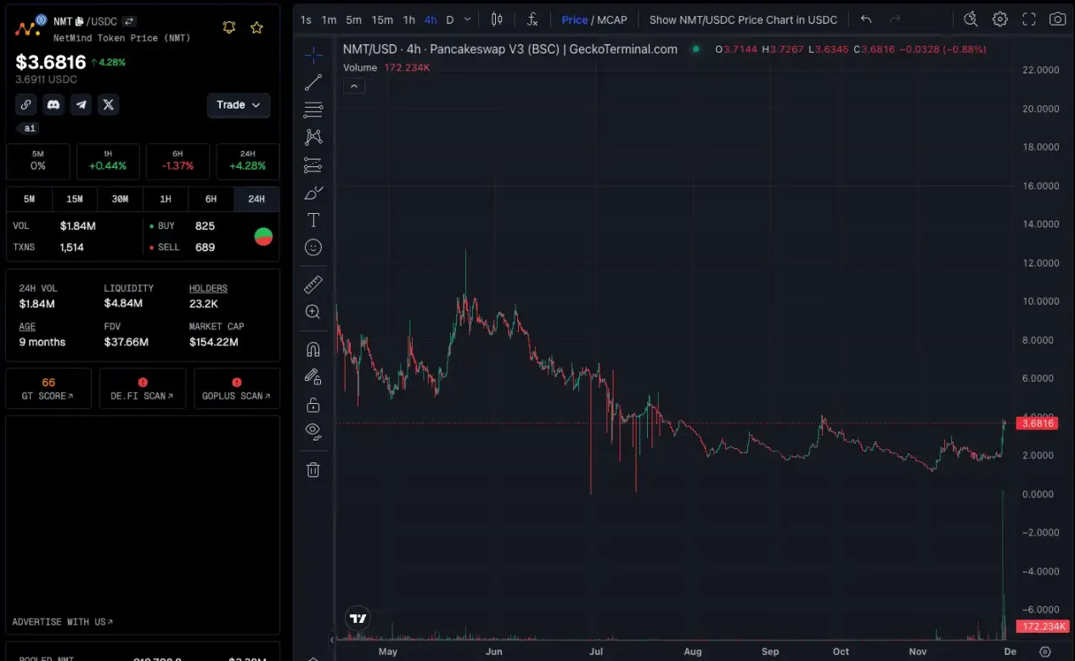Collapse the Volume indicator caret
The width and height of the screenshot is (1075, 661).
click(354, 85)
